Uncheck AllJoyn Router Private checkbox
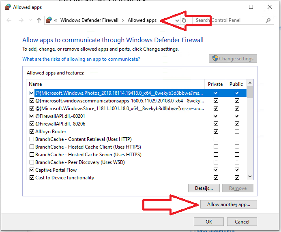 coord(216,132)
